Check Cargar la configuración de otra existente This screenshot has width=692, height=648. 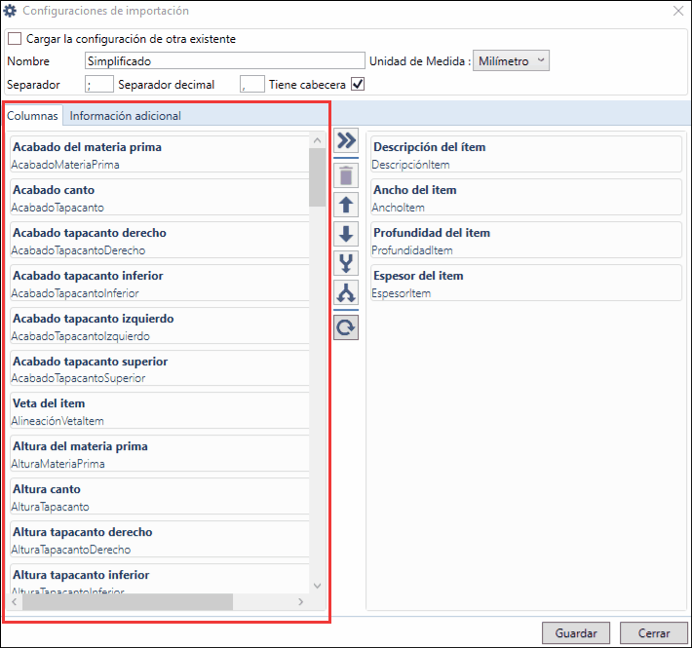tap(15, 39)
